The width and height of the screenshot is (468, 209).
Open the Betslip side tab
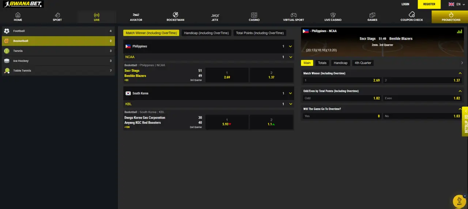click(465, 122)
